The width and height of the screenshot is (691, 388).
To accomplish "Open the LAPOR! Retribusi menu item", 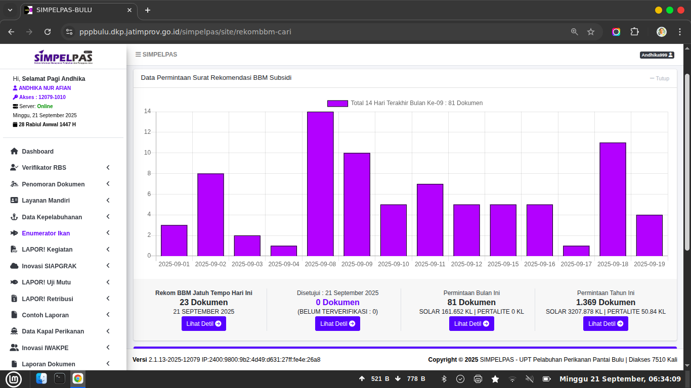I will point(48,299).
